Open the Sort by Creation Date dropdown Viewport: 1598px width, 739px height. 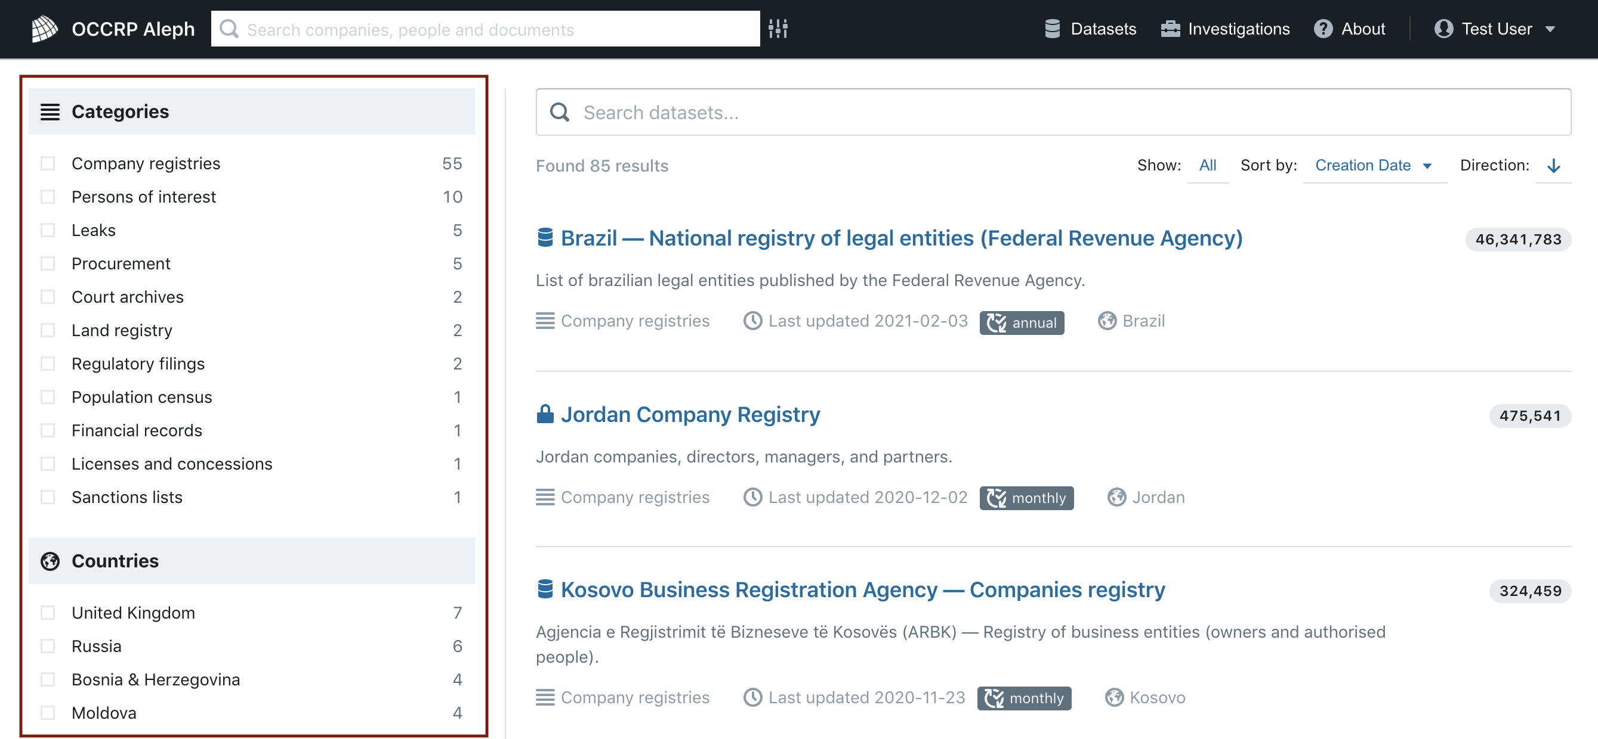pos(1375,166)
